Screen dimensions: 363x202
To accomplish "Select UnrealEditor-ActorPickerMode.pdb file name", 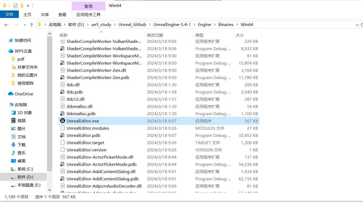I will [102, 164].
